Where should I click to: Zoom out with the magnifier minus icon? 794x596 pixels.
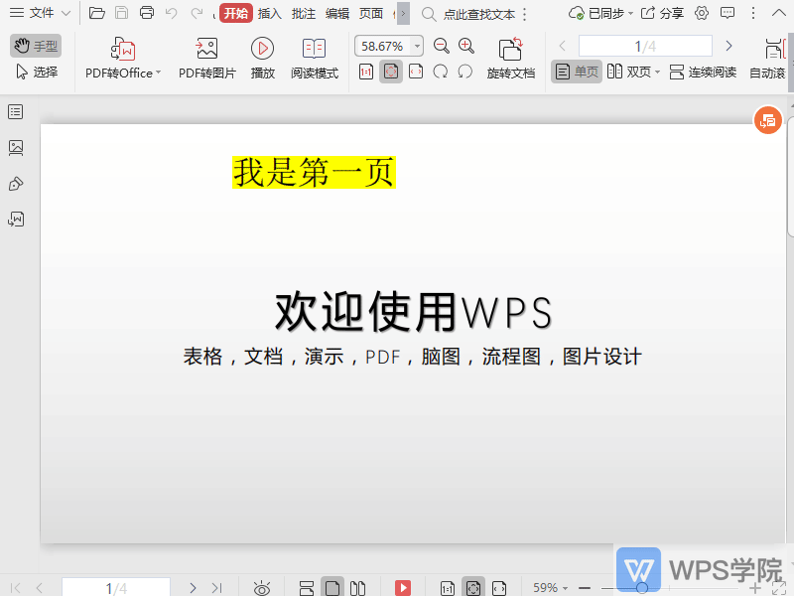(x=440, y=45)
